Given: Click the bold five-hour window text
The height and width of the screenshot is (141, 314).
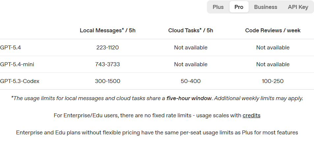Looking at the screenshot, I should (x=189, y=99).
